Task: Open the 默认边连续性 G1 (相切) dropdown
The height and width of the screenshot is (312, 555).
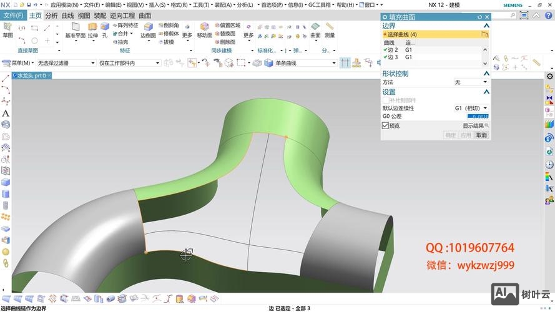Action: coord(471,108)
